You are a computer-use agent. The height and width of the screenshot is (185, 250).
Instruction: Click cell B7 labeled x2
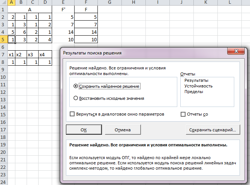[x=21, y=54]
